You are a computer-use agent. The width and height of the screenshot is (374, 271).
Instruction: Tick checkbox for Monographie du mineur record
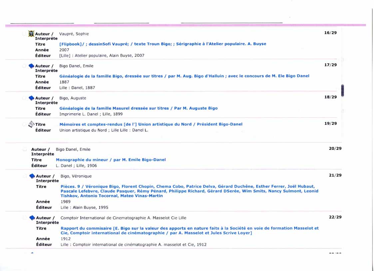tap(24, 149)
